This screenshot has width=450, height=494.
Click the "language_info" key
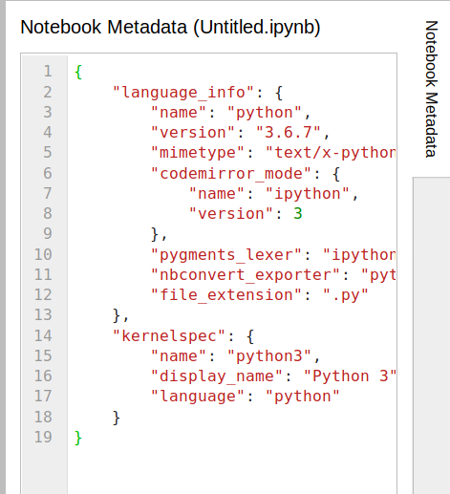tap(183, 93)
